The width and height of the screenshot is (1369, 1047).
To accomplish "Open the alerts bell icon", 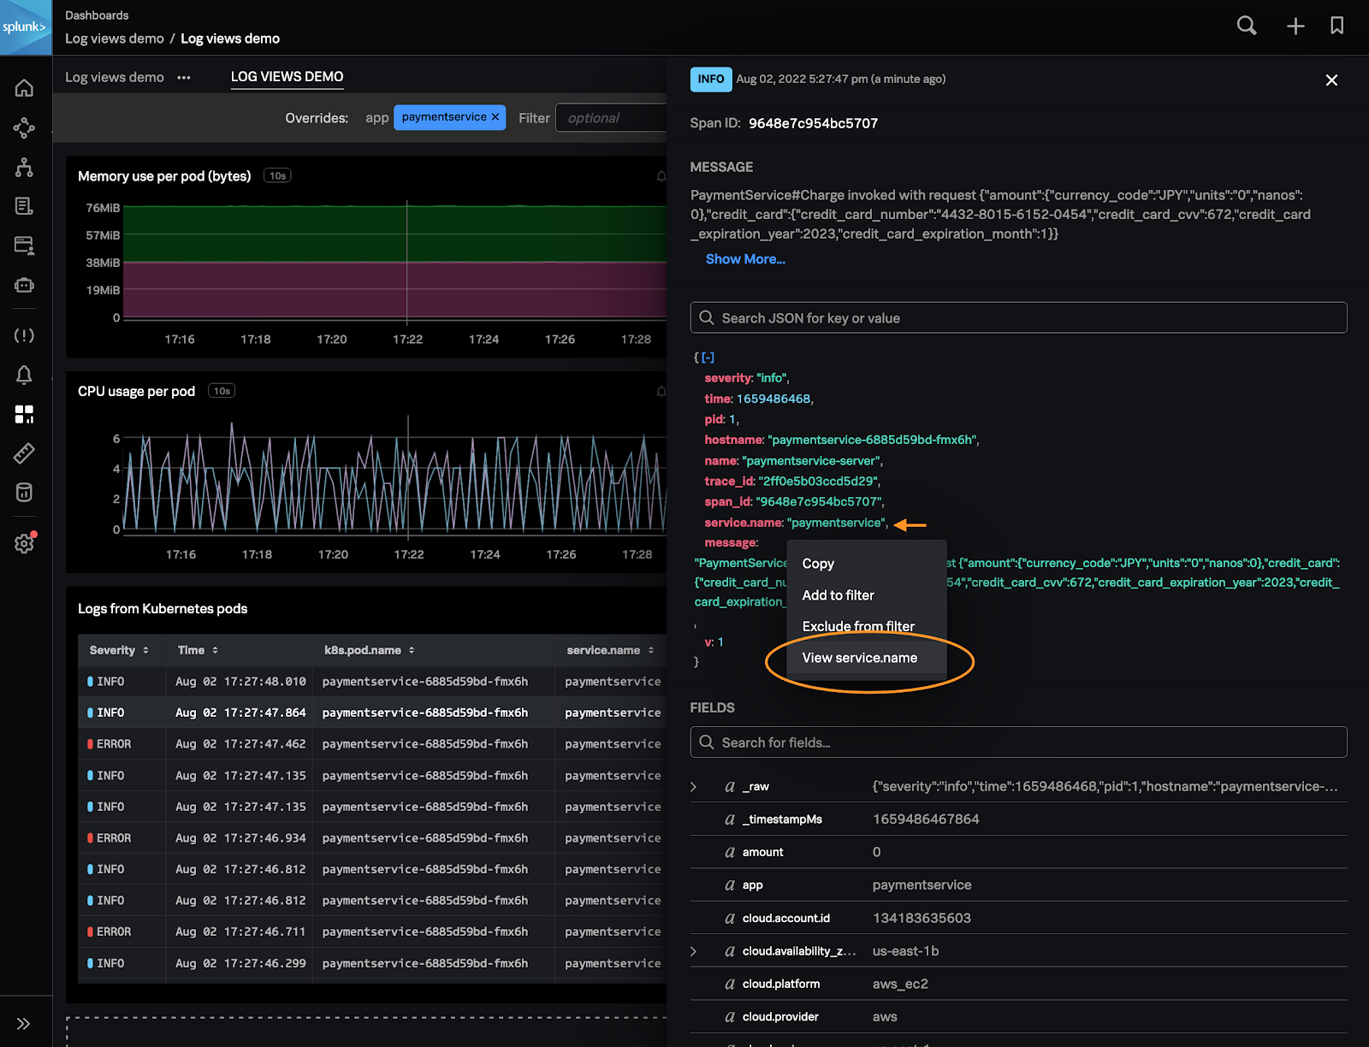I will (24, 375).
